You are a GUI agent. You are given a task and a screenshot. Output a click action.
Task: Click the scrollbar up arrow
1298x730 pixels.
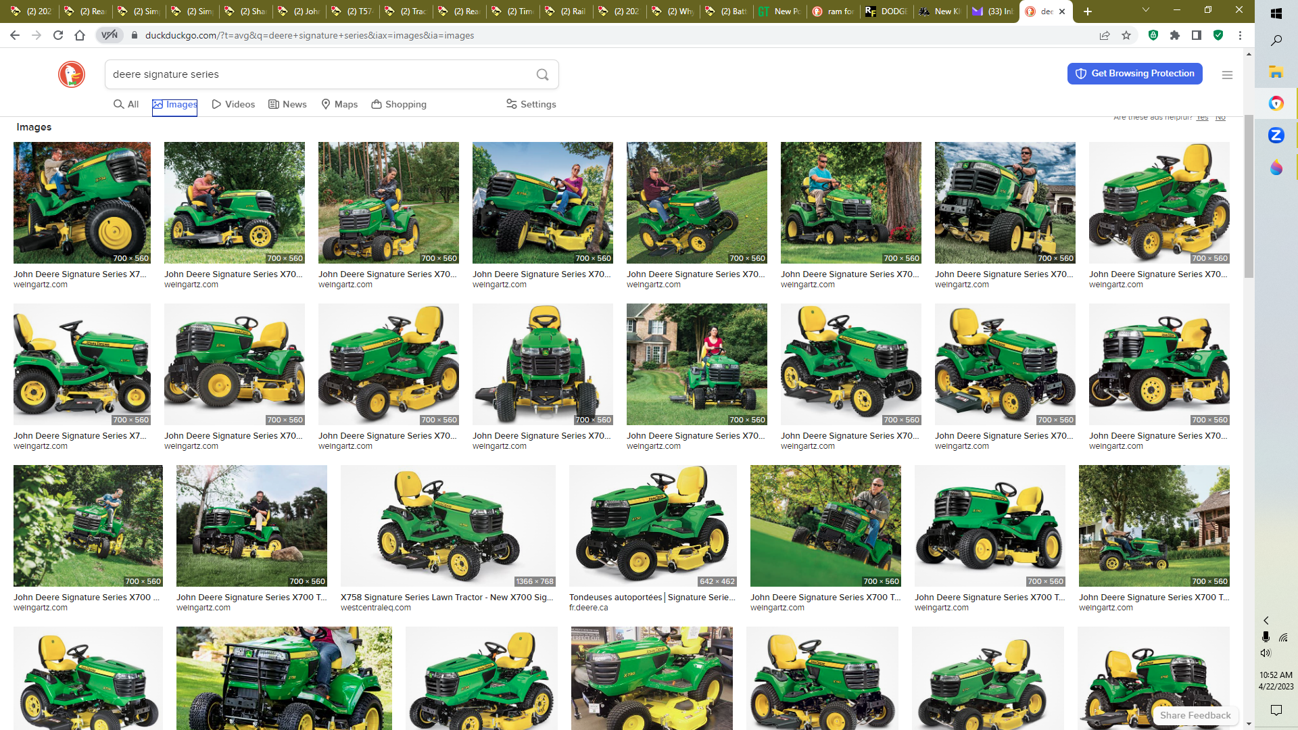coord(1249,54)
